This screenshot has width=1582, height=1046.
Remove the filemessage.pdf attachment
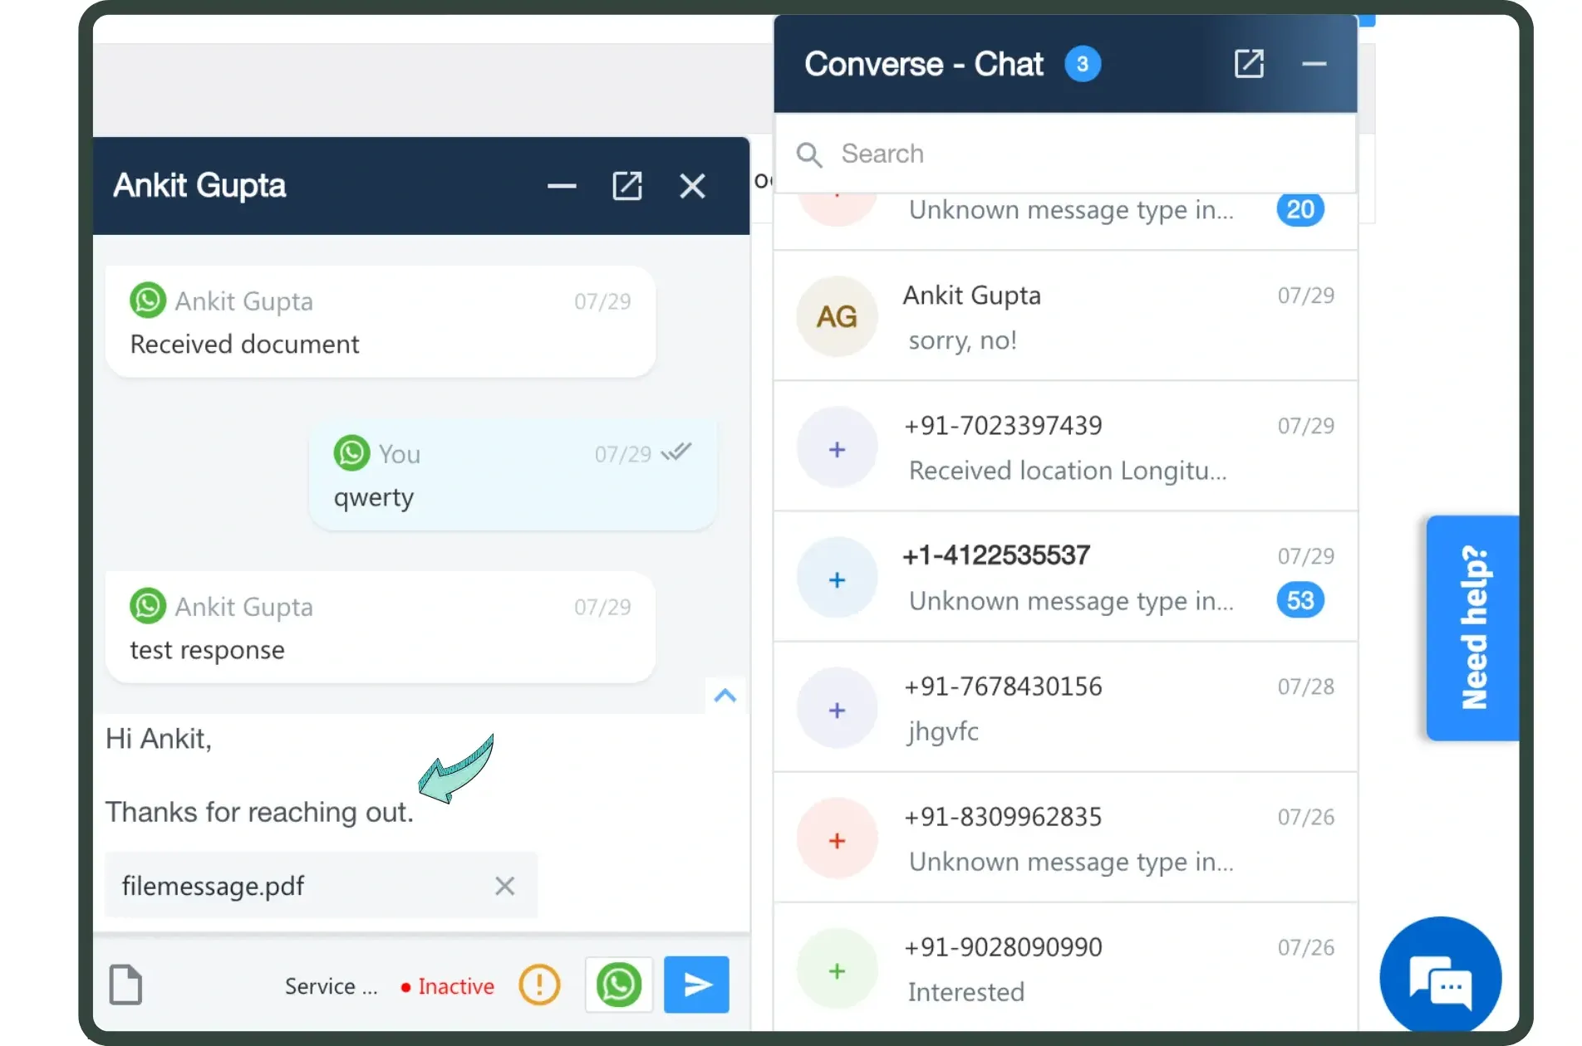504,886
